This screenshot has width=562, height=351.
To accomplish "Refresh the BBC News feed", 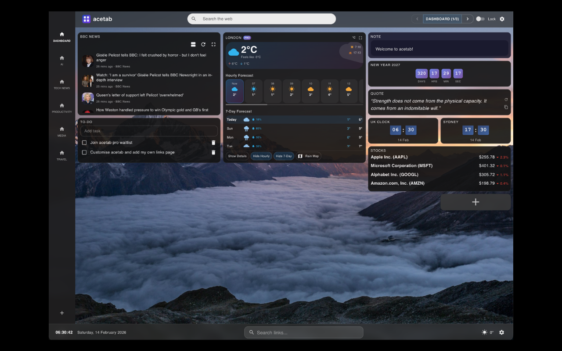I will [x=203, y=44].
